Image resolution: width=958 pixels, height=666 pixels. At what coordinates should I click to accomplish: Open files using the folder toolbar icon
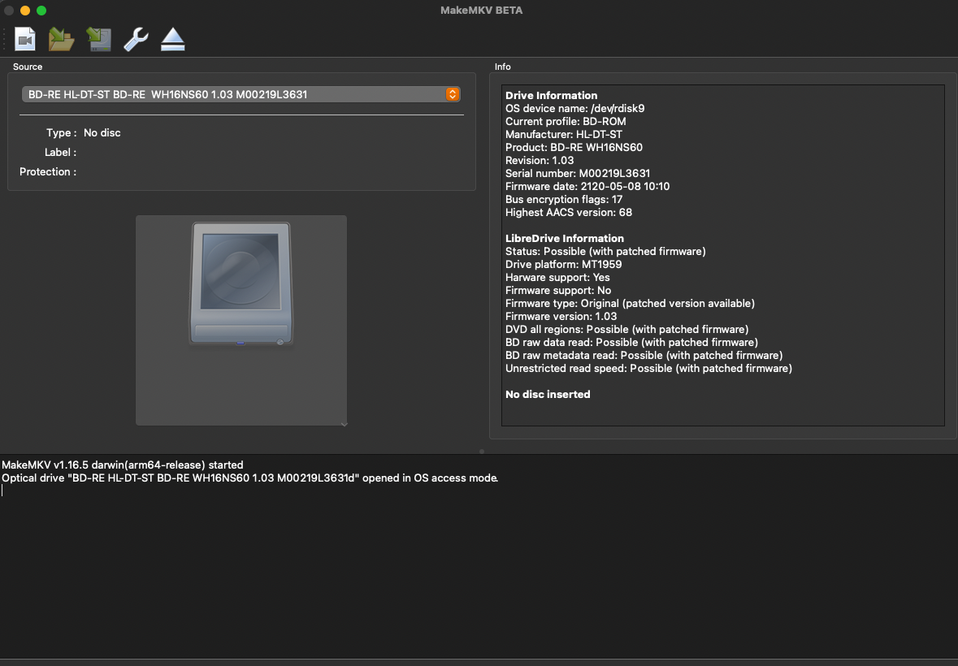pos(61,38)
